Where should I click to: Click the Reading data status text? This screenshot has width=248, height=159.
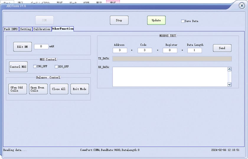[15, 150]
